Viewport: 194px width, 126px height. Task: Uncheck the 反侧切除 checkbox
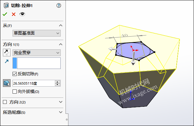pos(14,74)
